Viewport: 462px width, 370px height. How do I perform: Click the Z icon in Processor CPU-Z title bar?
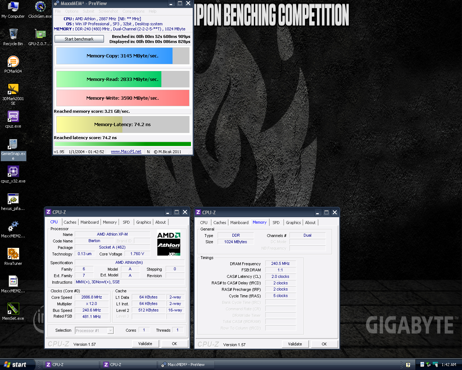click(x=48, y=212)
